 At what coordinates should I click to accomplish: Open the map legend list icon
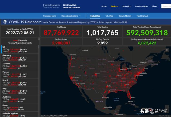[167, 50]
